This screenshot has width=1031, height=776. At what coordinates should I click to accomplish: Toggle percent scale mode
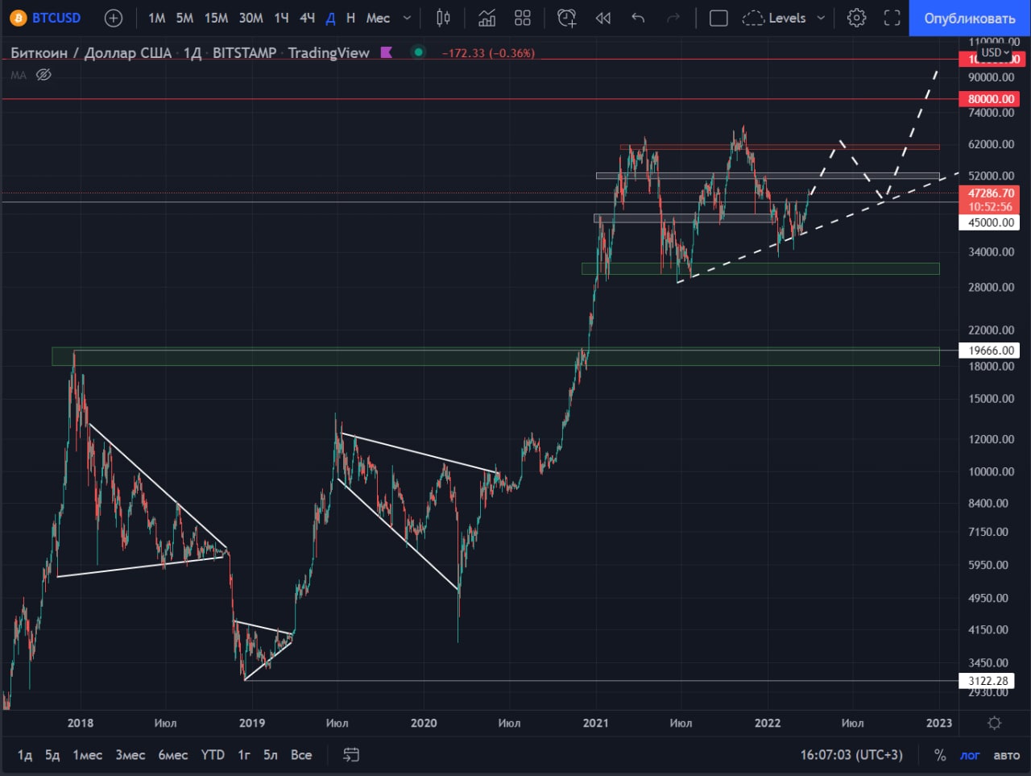coord(940,755)
